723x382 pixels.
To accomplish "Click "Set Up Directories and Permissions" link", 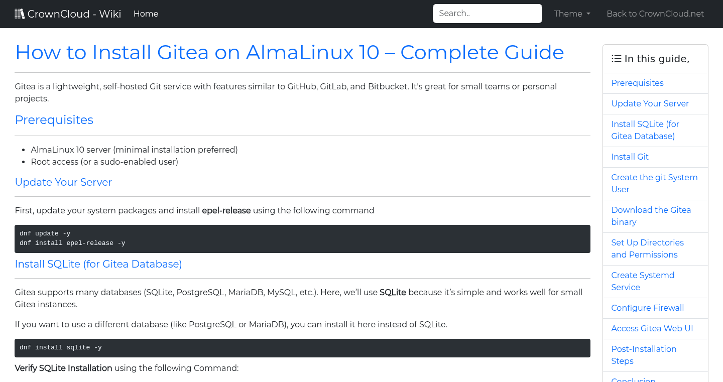I will point(647,248).
